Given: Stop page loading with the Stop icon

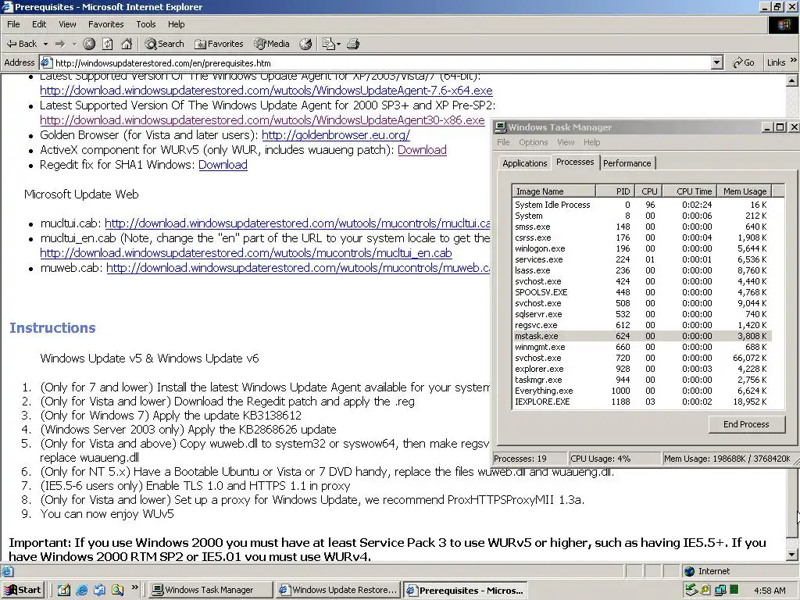Looking at the screenshot, I should [89, 44].
